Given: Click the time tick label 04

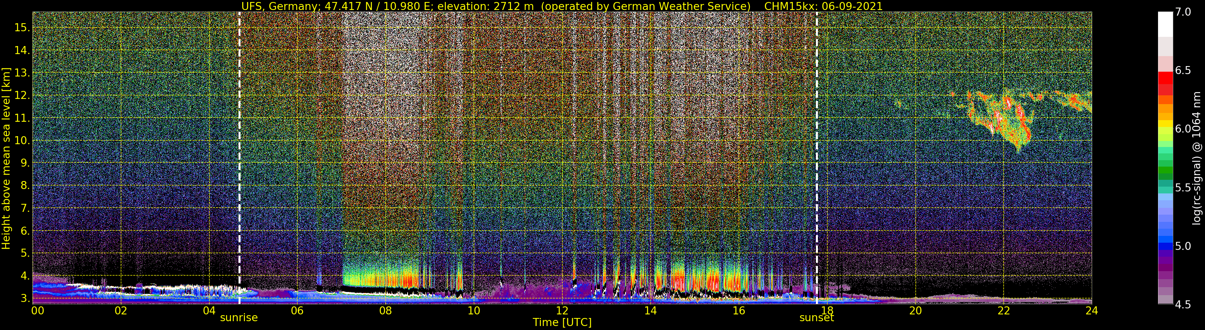Looking at the screenshot, I should [x=209, y=310].
